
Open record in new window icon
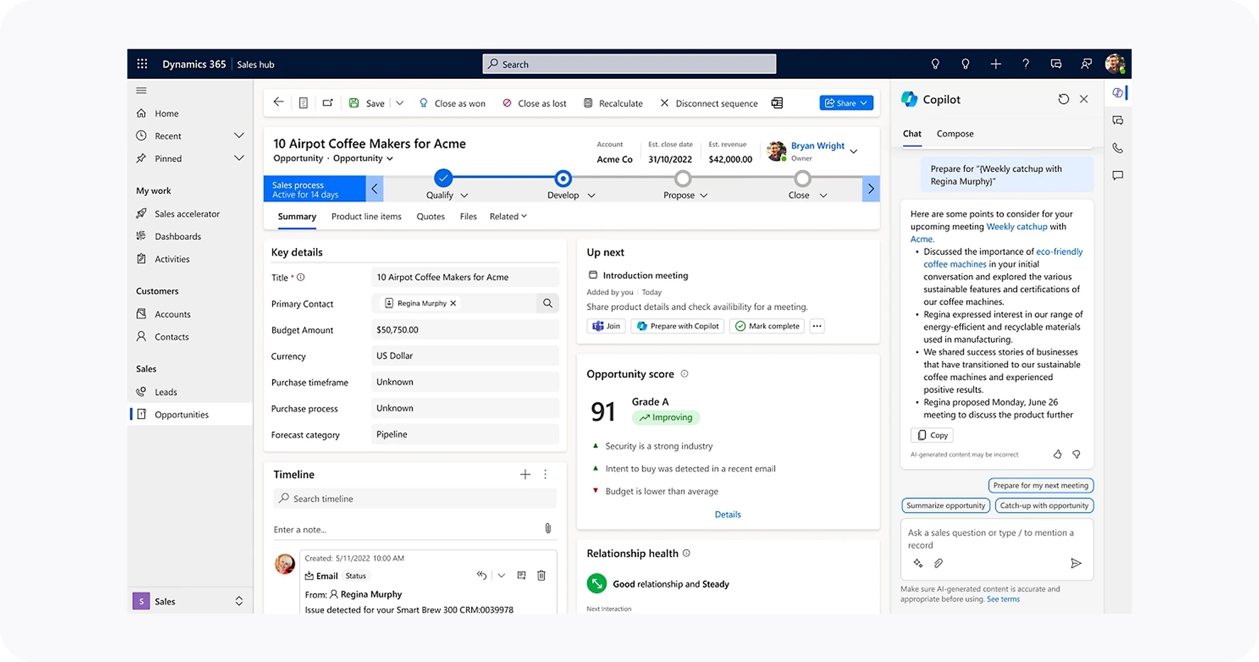pos(328,102)
